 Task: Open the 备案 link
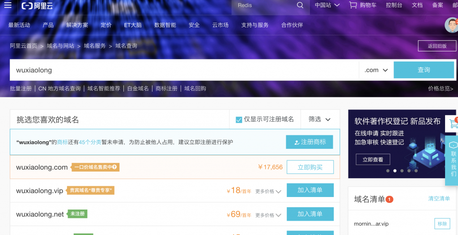tap(437, 5)
